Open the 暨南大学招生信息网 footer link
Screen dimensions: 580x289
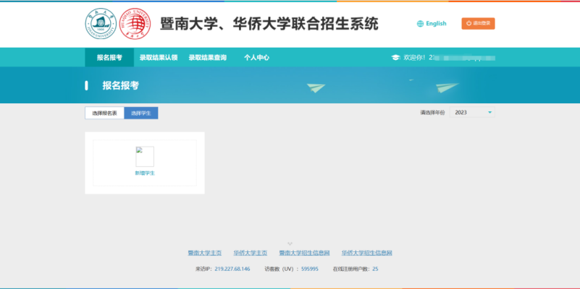point(304,253)
